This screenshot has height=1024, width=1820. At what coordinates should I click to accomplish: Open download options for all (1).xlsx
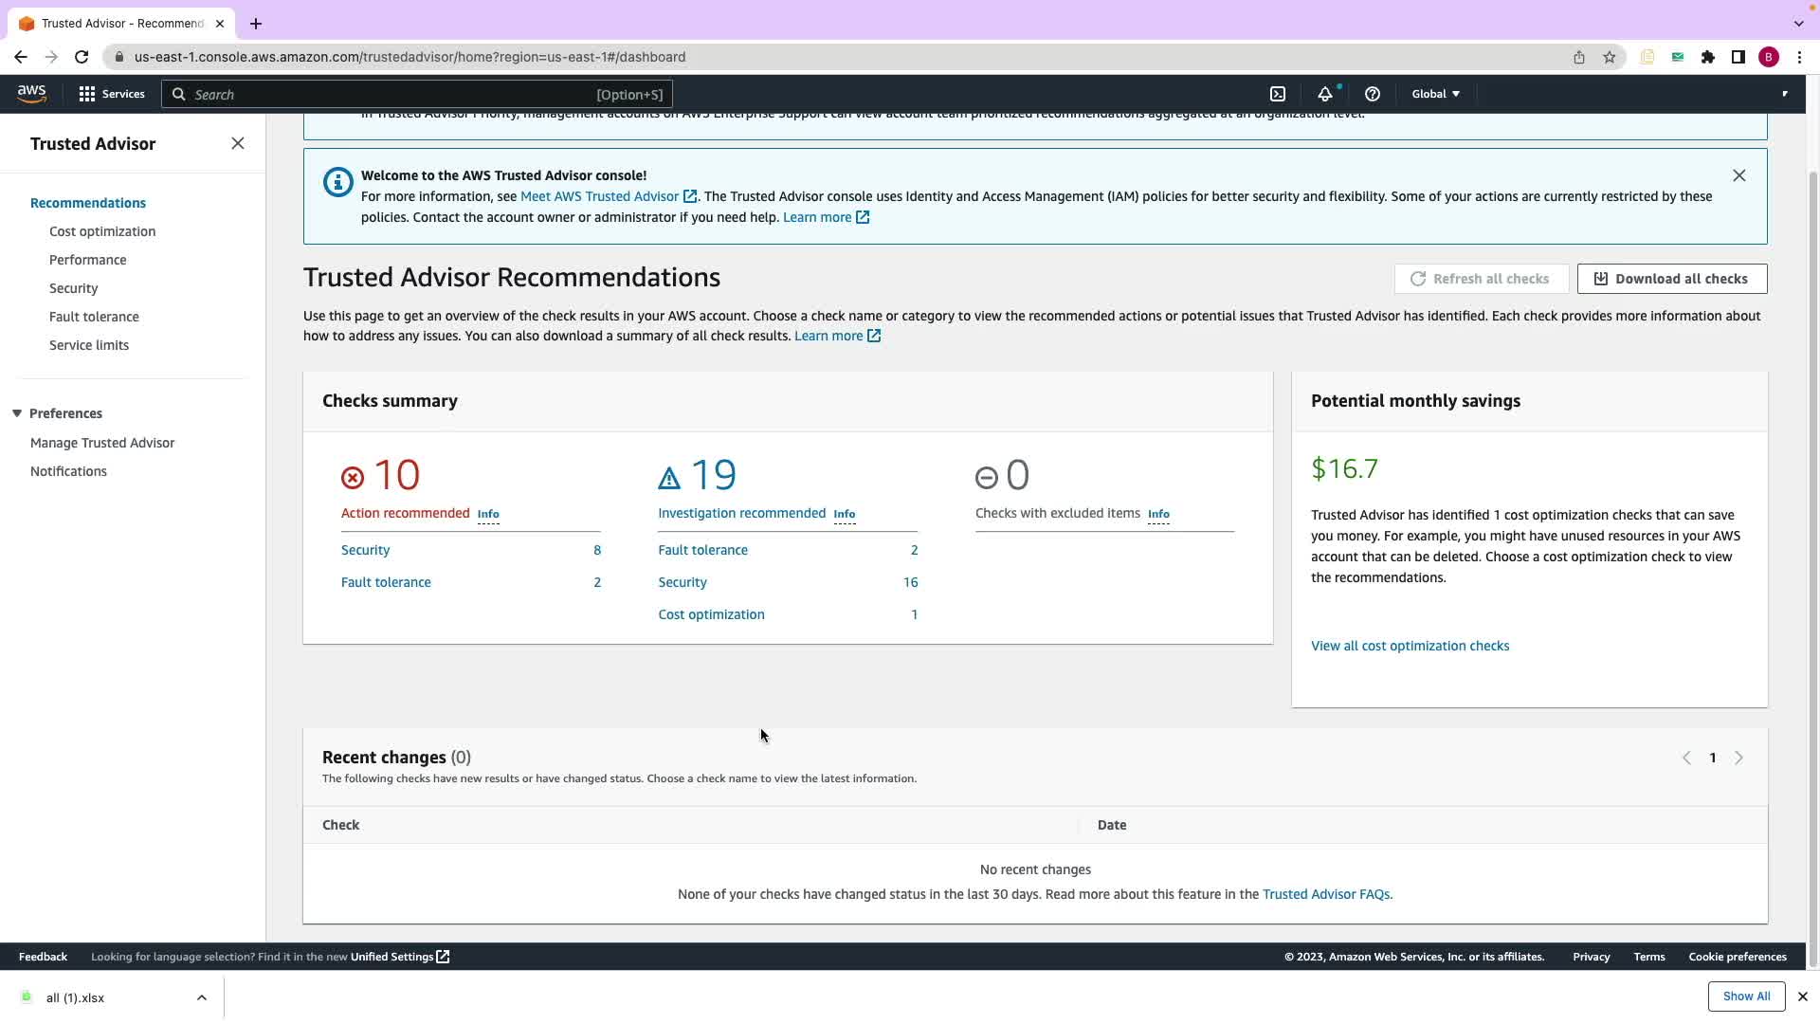point(201,997)
